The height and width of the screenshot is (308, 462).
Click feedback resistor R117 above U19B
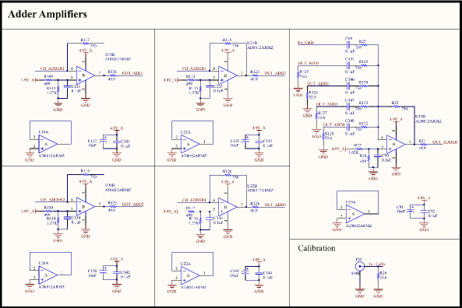click(85, 43)
